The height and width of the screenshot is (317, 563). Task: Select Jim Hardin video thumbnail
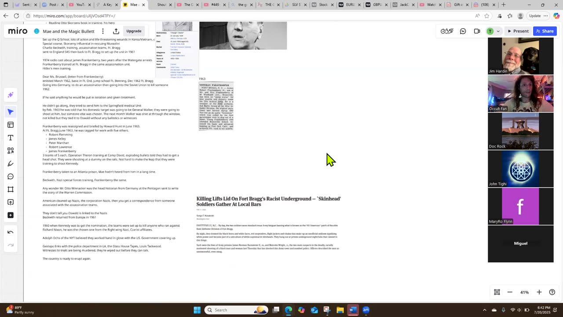coord(520,56)
